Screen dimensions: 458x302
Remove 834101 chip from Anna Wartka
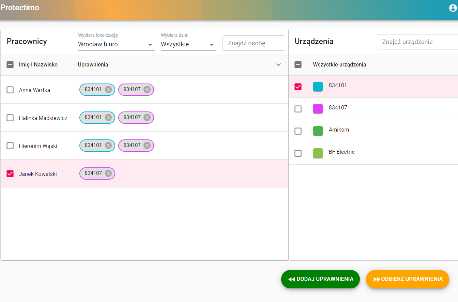[x=108, y=90]
